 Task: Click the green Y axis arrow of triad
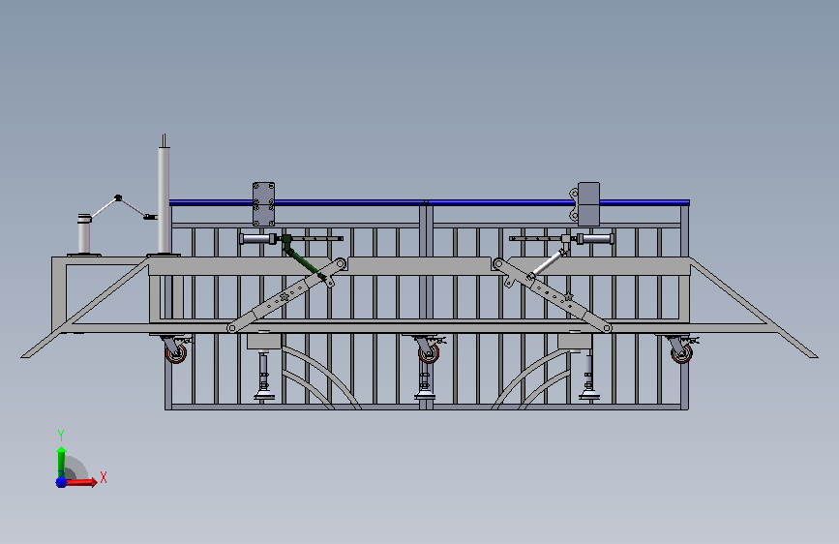coord(61,461)
